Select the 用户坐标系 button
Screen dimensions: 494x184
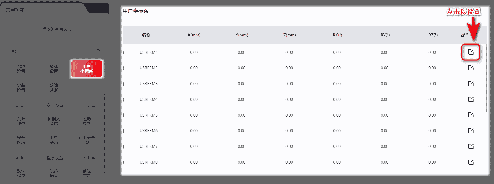pos(87,69)
